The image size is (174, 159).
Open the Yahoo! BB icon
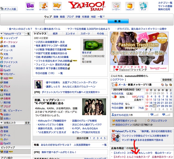(30, 6)
